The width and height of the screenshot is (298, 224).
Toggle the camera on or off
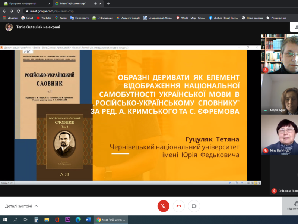[194, 206]
